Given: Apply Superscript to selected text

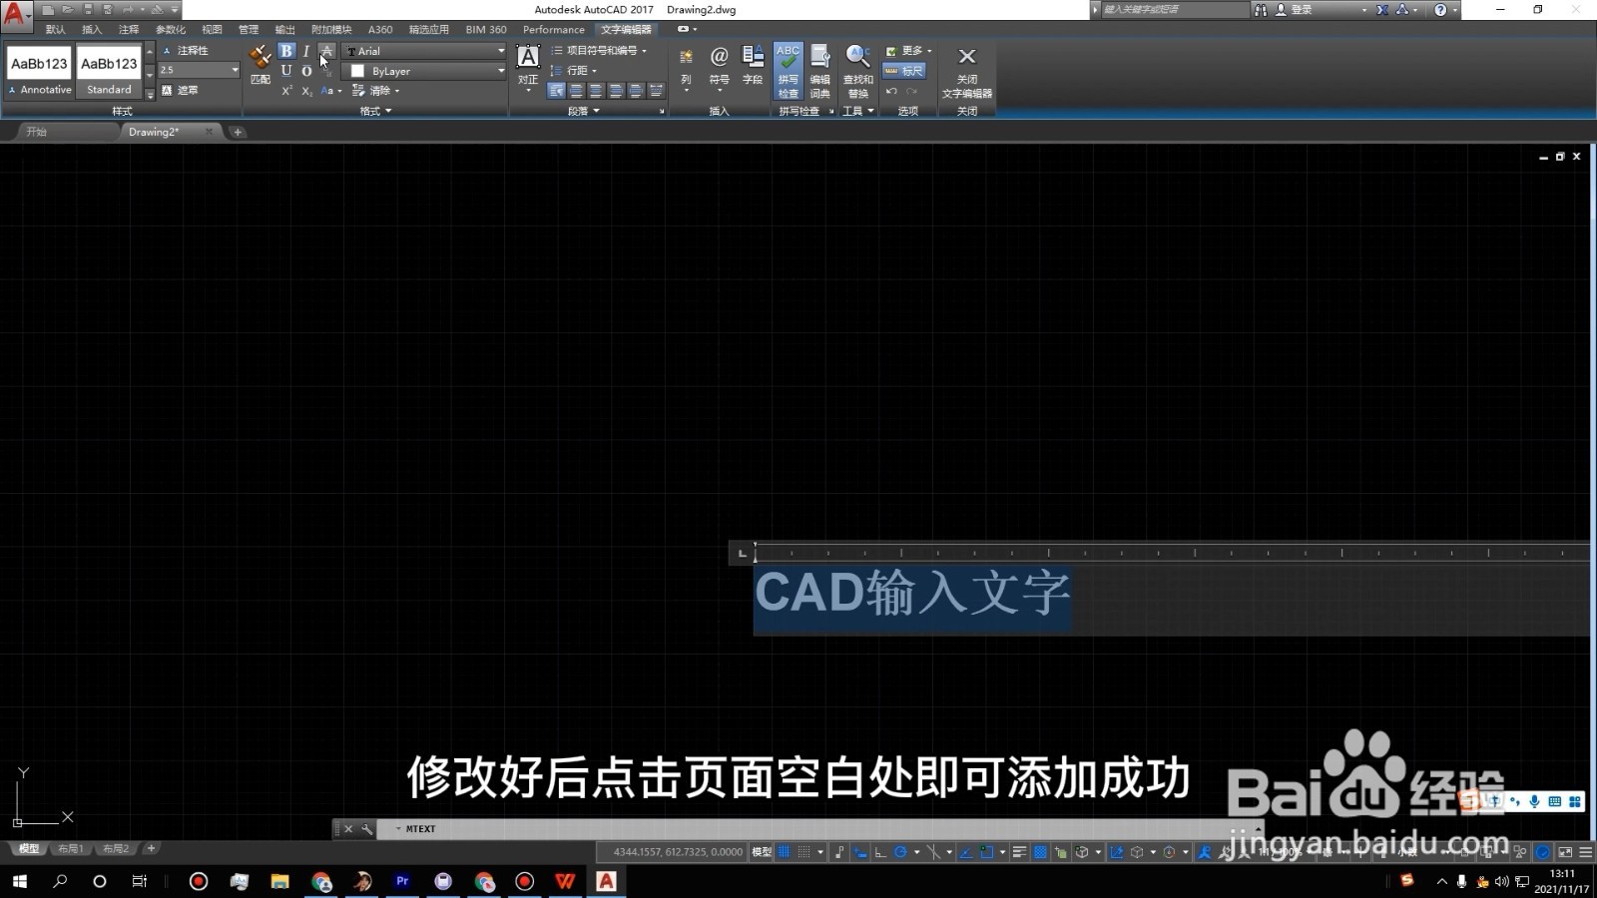Looking at the screenshot, I should tap(286, 91).
